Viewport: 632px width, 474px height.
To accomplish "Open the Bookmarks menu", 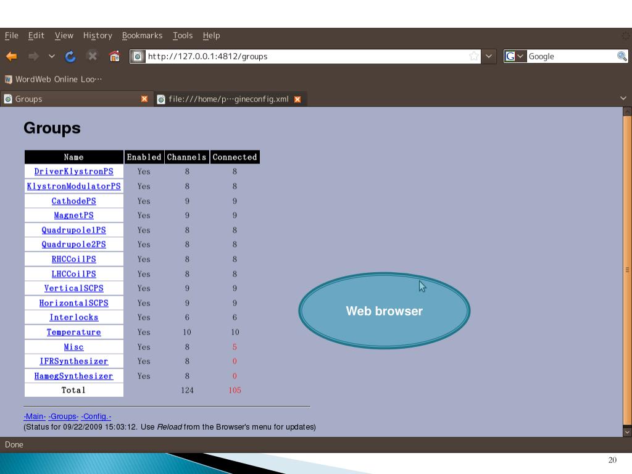I will (x=143, y=35).
